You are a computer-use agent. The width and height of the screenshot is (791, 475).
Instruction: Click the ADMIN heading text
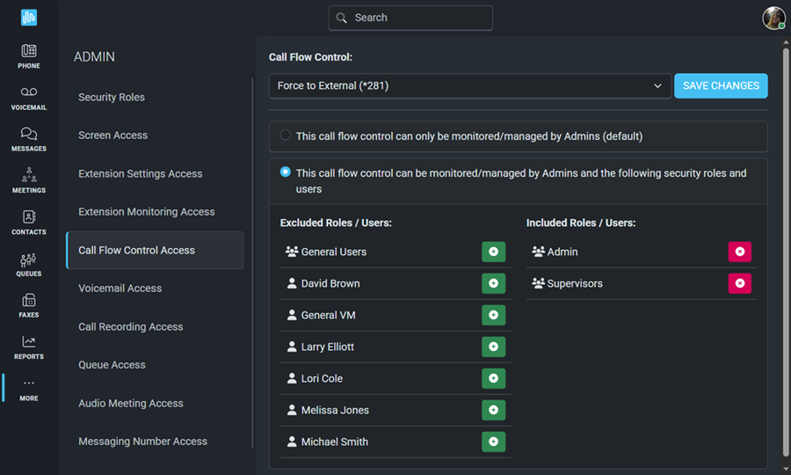94,56
